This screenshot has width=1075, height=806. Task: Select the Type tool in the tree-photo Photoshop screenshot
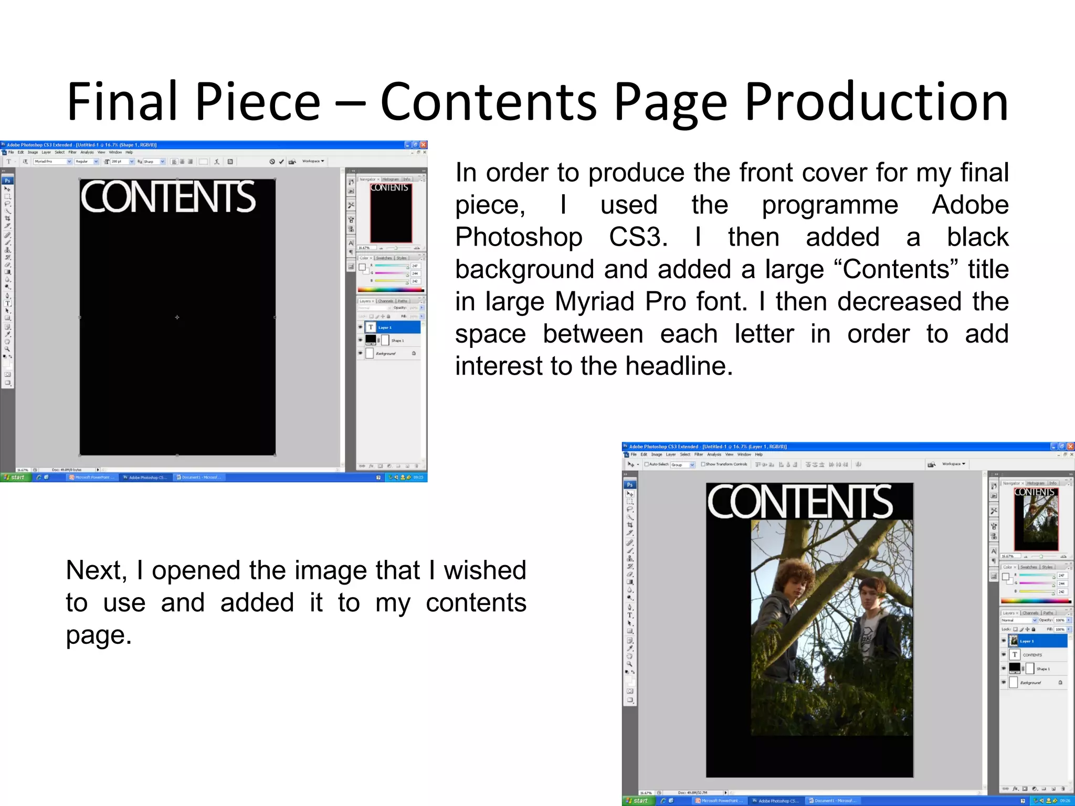[x=630, y=615]
